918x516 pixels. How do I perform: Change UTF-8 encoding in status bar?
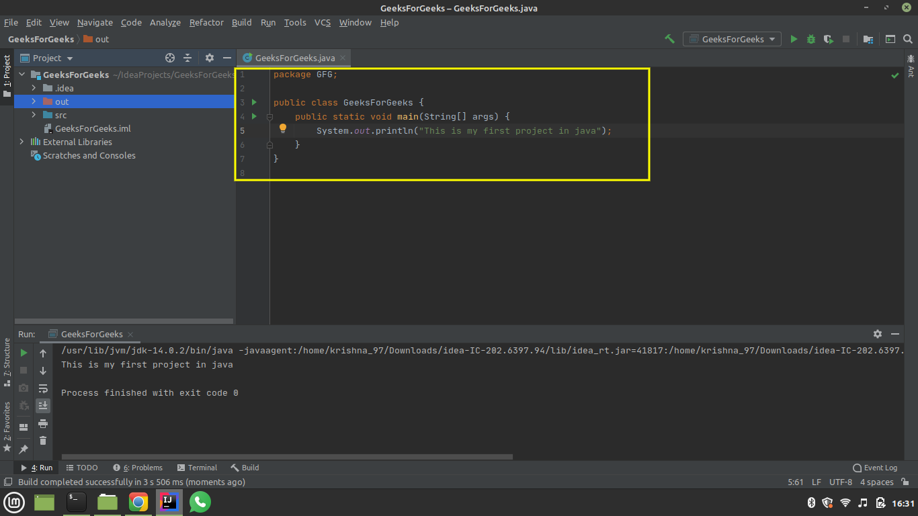click(841, 482)
